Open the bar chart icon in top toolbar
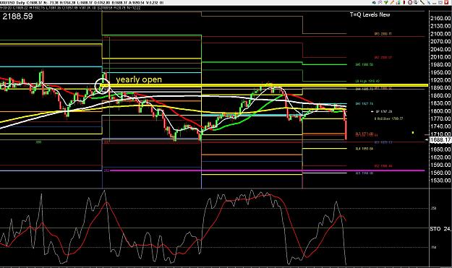 click(398, 2)
